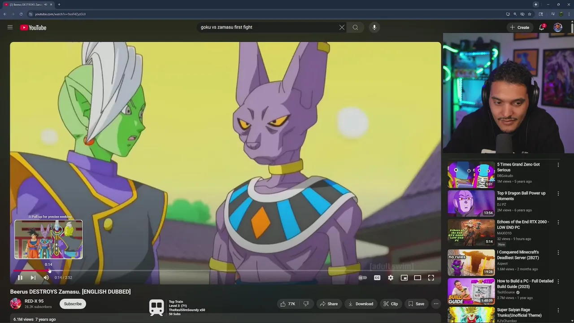Click the seek preview thumbnail at 0:14
Image resolution: width=574 pixels, height=323 pixels.
click(x=48, y=239)
